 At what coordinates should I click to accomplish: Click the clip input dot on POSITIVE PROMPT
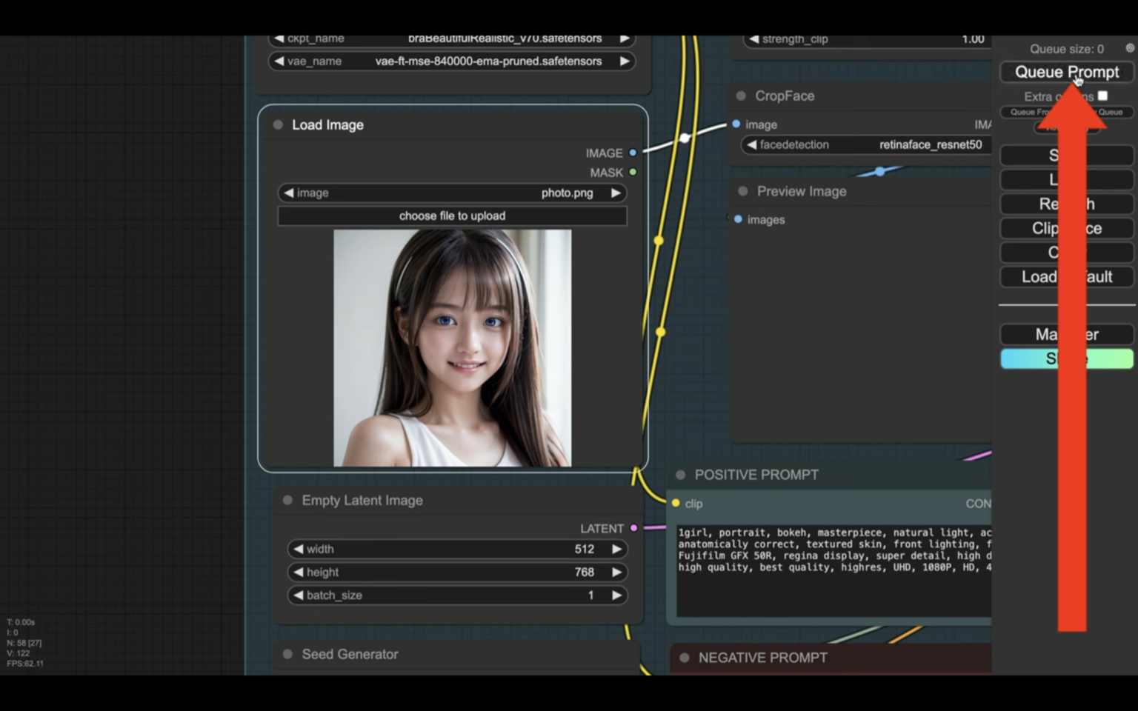click(676, 502)
